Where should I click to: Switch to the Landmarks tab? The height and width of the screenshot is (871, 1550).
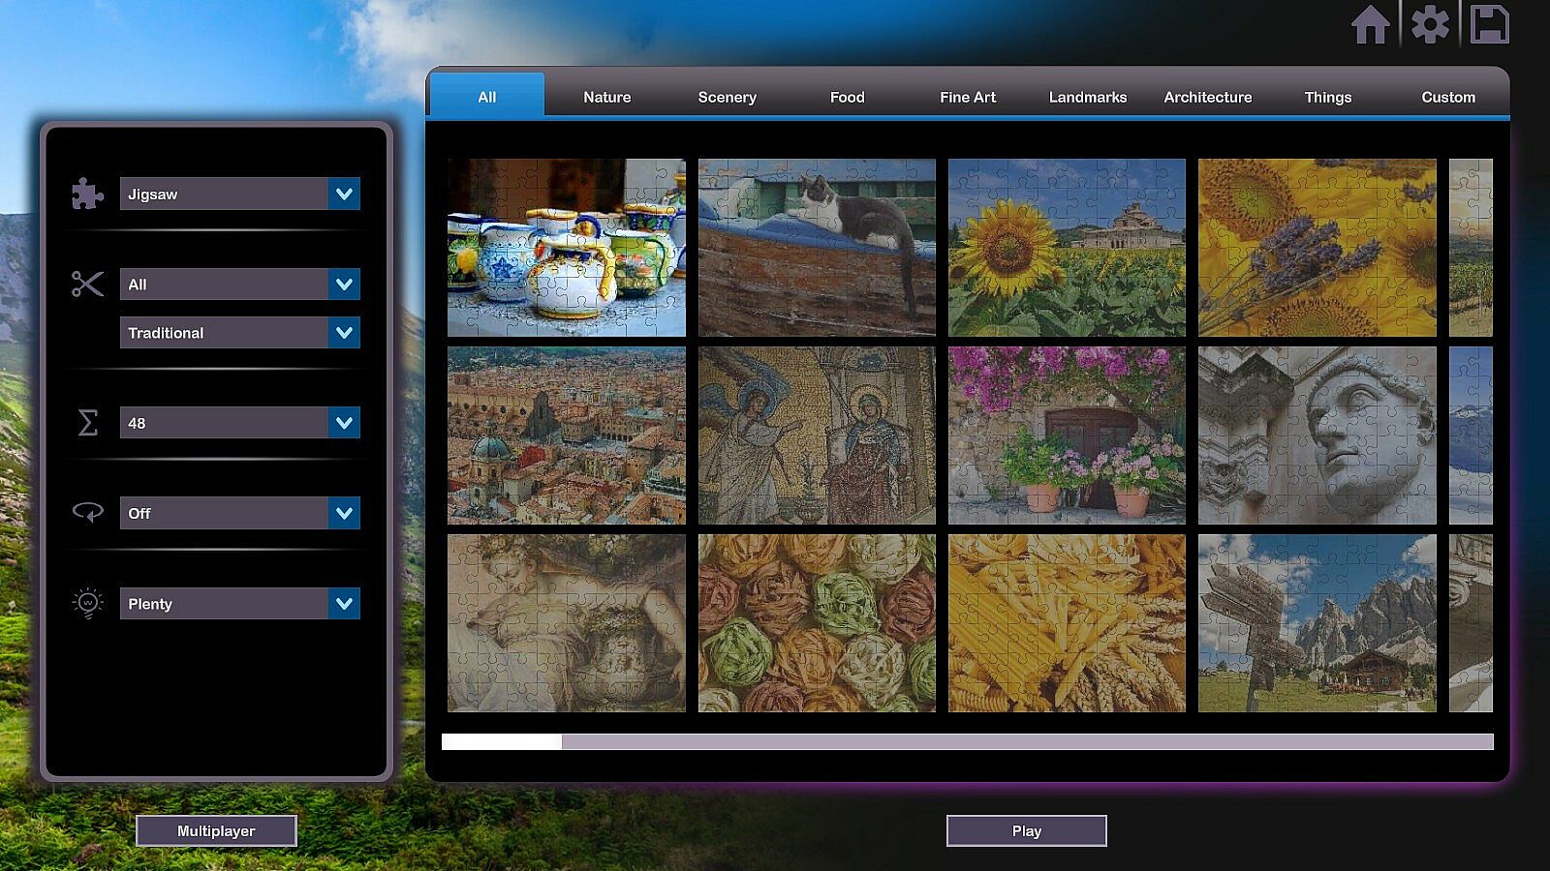point(1088,97)
